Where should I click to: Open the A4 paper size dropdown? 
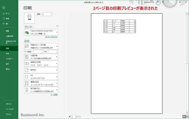[41, 77]
